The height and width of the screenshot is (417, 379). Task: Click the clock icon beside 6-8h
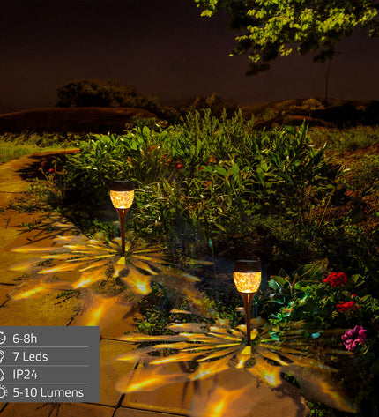pos(3,339)
